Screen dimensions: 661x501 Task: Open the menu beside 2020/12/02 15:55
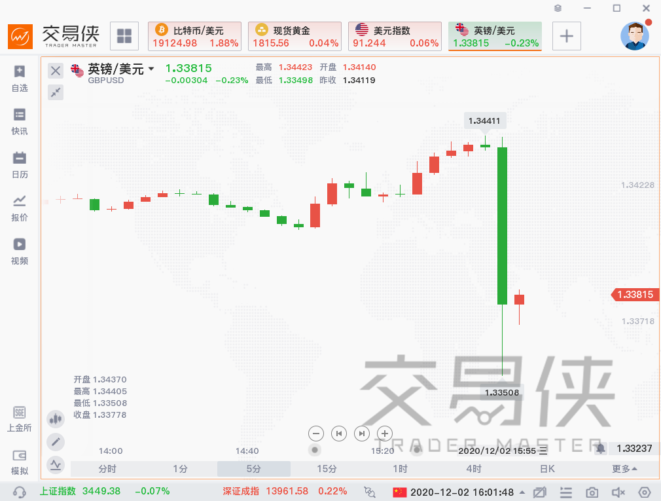click(x=544, y=451)
